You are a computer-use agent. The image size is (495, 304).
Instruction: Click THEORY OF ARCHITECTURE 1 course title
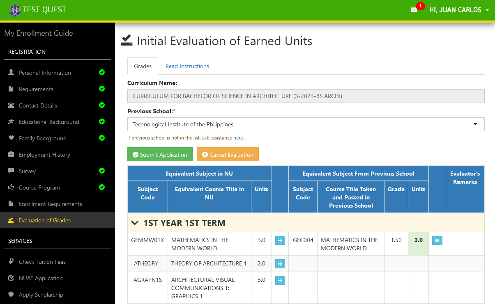[209, 263]
